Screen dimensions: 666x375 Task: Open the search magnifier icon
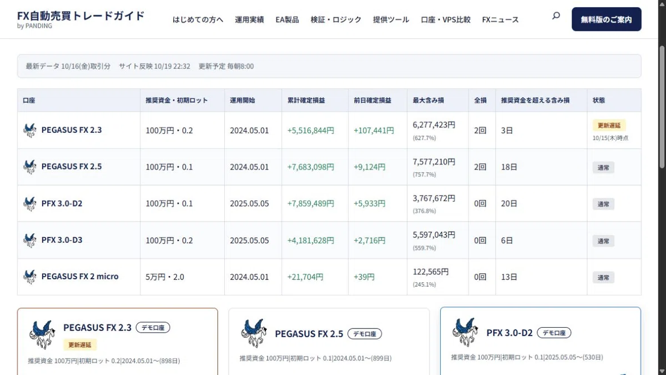(x=556, y=16)
